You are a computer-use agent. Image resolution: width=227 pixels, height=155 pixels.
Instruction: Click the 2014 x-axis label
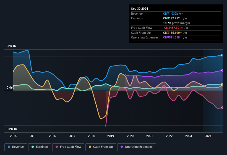click(x=13, y=136)
